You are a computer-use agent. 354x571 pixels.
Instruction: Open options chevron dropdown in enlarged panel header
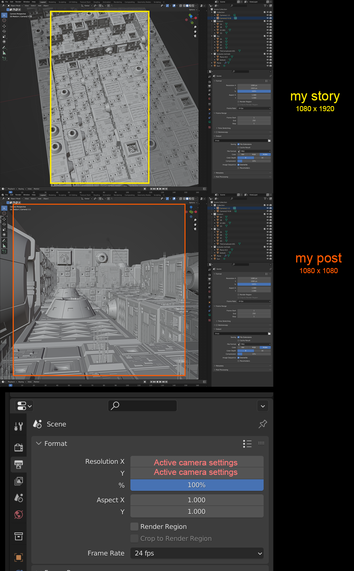pyautogui.click(x=263, y=406)
